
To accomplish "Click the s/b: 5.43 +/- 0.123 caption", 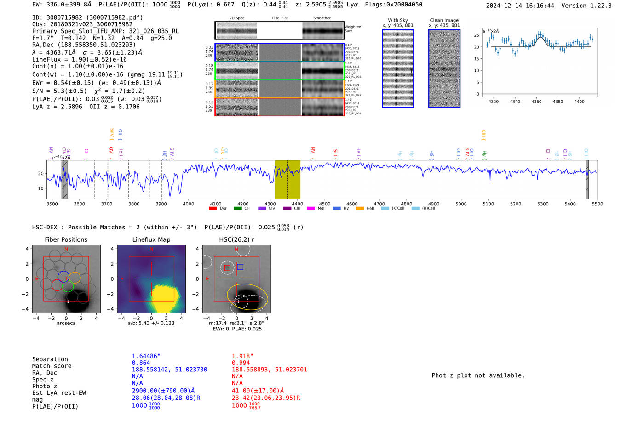I will tap(151, 323).
